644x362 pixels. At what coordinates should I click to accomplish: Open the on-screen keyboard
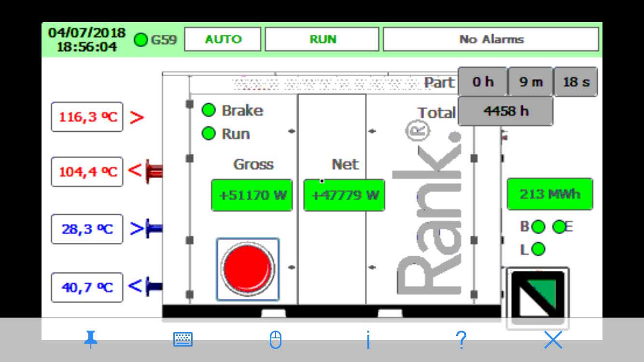coord(182,340)
